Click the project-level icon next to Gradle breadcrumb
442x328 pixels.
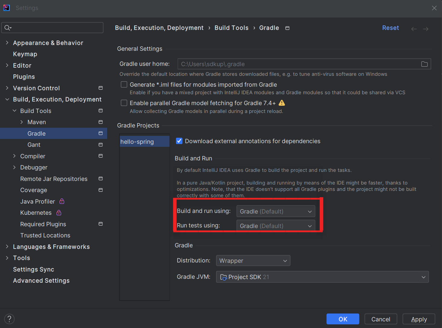point(288,28)
